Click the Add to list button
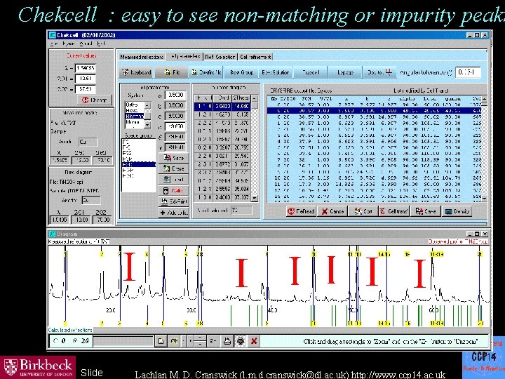Viewport: 505px width, 379px height. pos(173,213)
